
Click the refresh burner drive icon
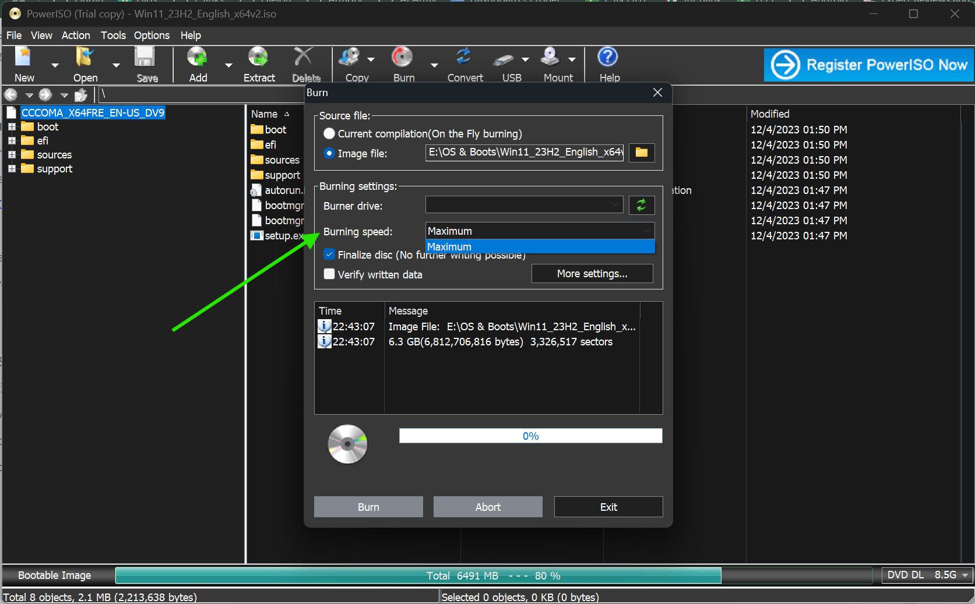(641, 205)
